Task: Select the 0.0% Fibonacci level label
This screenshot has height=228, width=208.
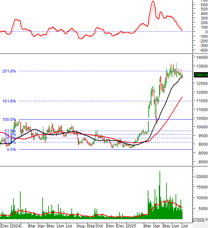Action: point(11,150)
